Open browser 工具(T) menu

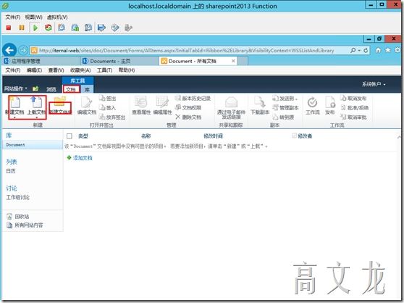(x=104, y=70)
